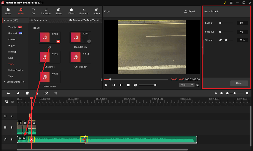This screenshot has width=253, height=151.
Task: Open the Effects tab
Action: click(58, 12)
